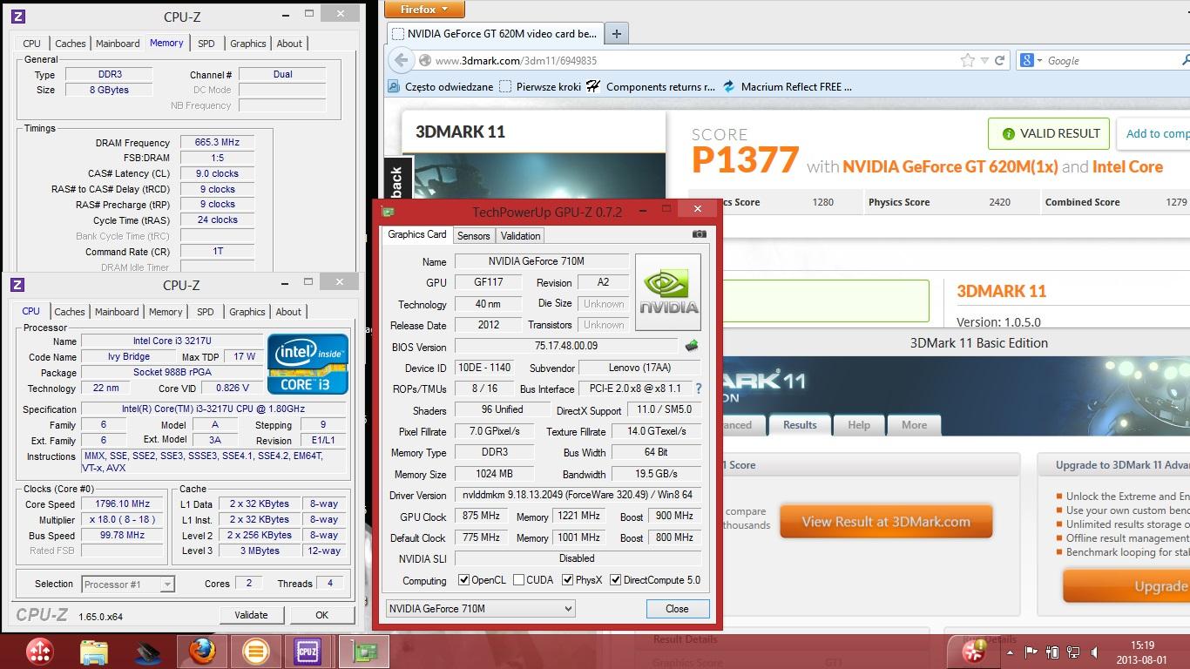
Task: Click the BIOS Version 75.17.48.00.09 field
Action: click(x=565, y=346)
